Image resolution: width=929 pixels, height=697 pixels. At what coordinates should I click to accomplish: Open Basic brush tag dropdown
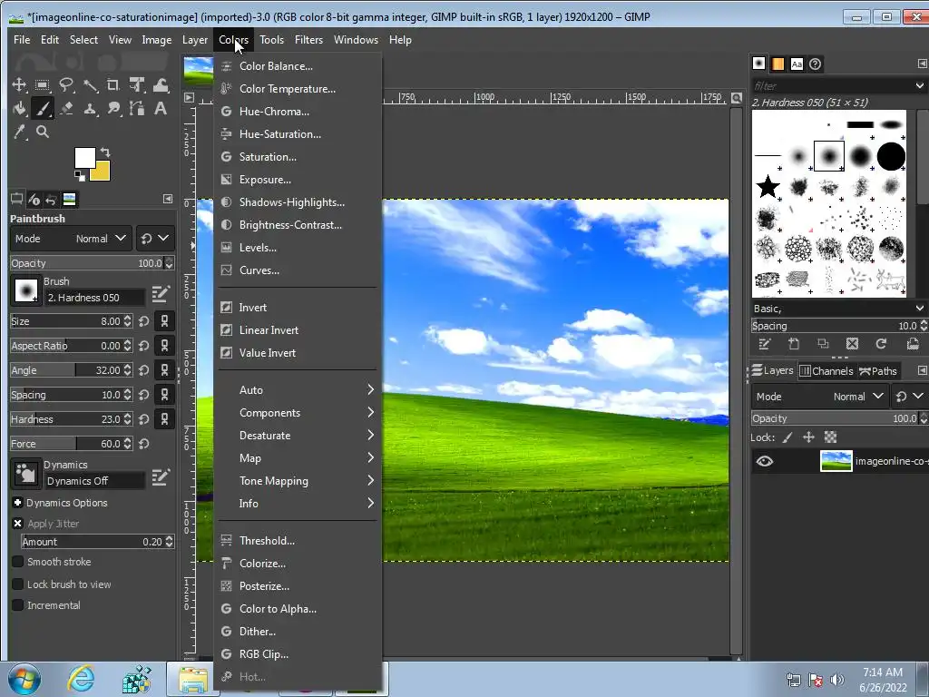837,309
